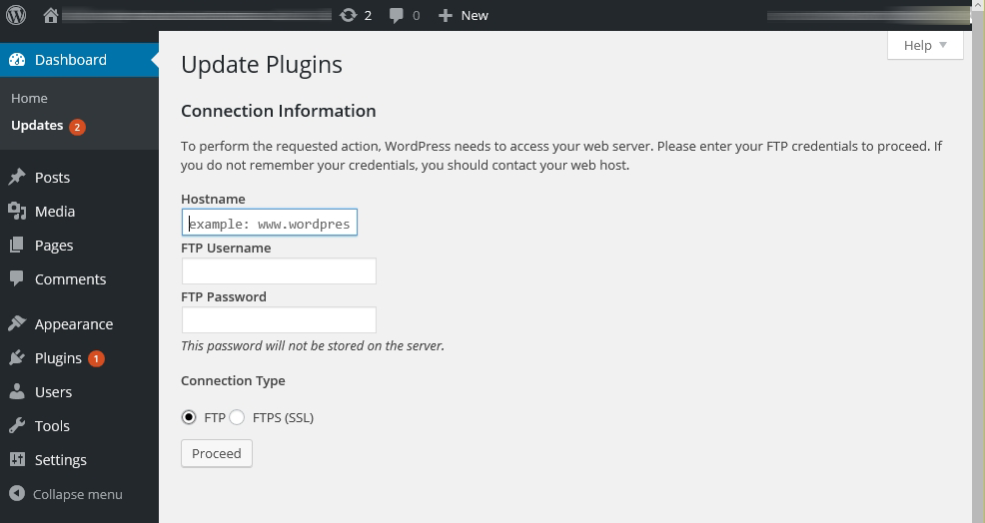Open the Media library icon
The height and width of the screenshot is (523, 985).
tap(17, 211)
